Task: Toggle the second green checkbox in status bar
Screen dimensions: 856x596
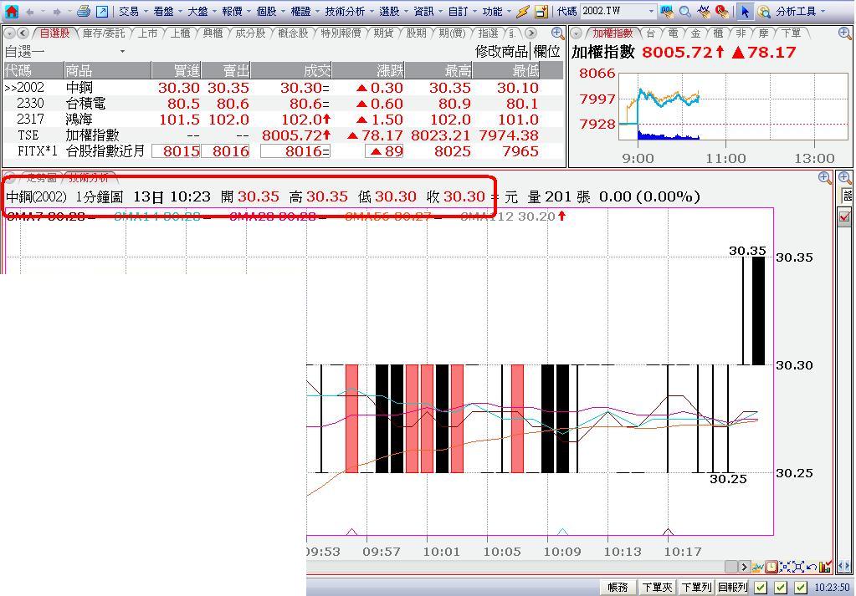Action: pos(781,588)
